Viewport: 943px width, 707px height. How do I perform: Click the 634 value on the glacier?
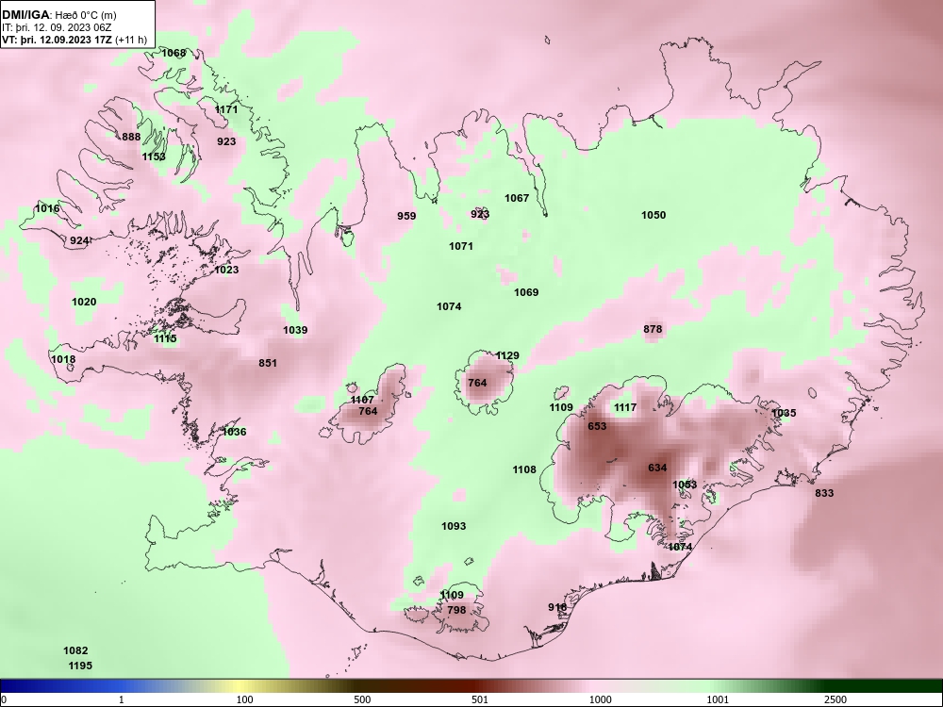pyautogui.click(x=657, y=468)
